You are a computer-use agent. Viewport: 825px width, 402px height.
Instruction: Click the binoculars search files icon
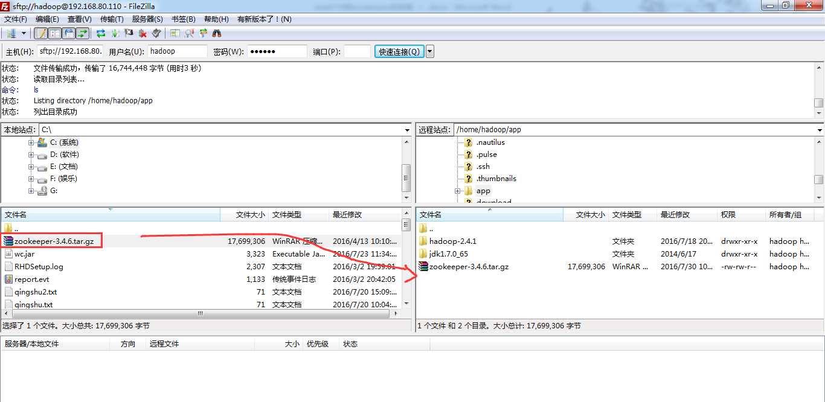click(217, 33)
